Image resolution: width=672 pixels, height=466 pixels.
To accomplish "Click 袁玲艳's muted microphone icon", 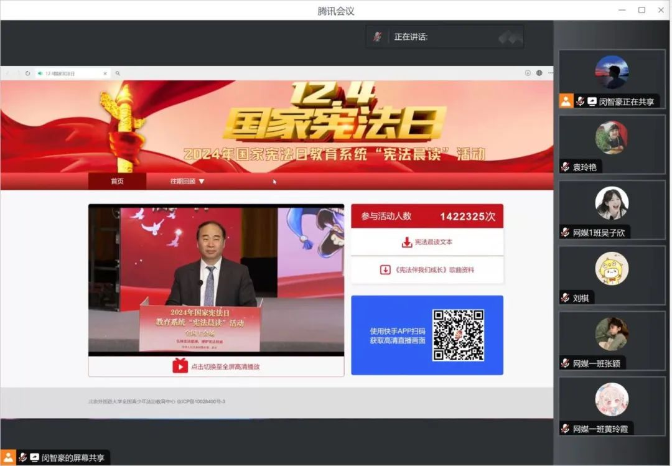I will [x=565, y=167].
